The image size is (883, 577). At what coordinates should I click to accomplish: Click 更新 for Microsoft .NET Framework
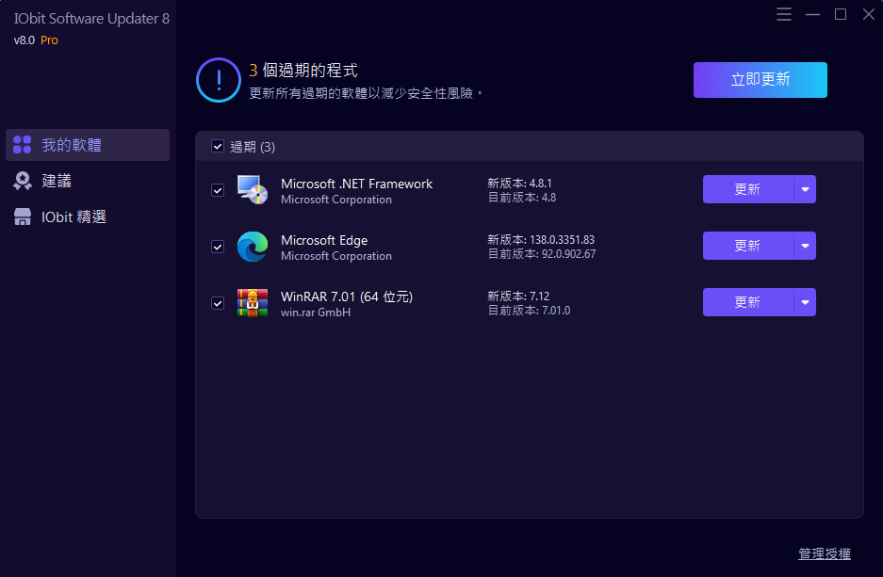[x=748, y=189]
